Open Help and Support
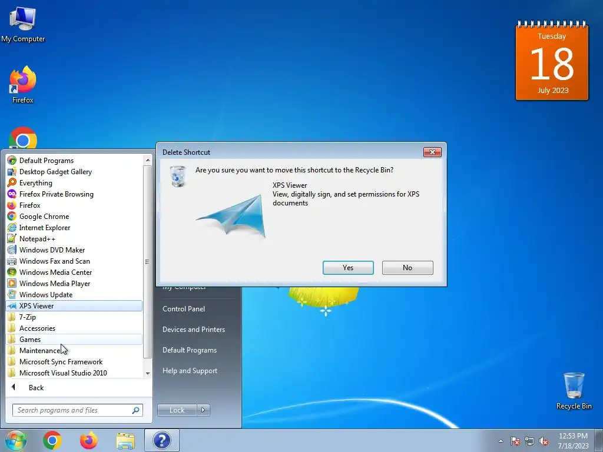603x452 pixels. click(190, 371)
